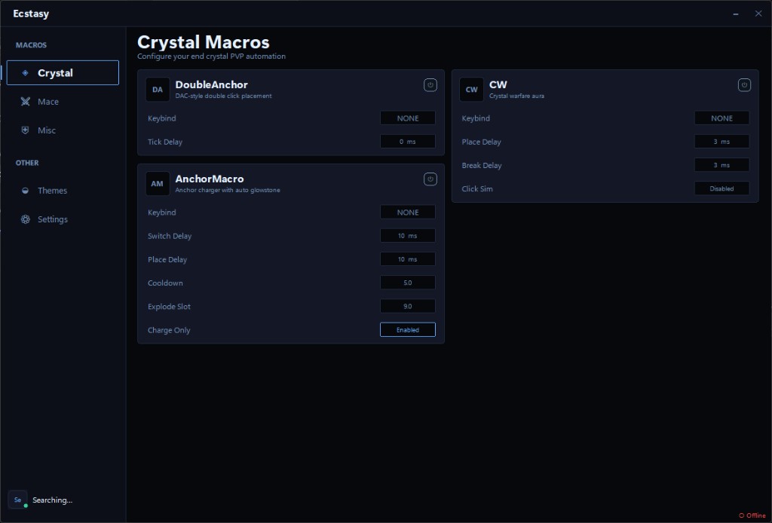This screenshot has width=772, height=523.
Task: Open the Misc macros section
Action: [x=47, y=130]
